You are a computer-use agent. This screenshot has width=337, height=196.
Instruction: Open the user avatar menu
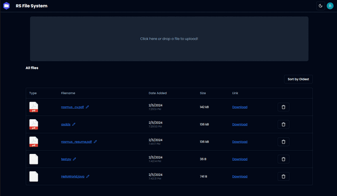coord(330,6)
